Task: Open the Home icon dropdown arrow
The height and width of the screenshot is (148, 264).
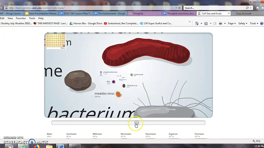Action: tap(201, 23)
